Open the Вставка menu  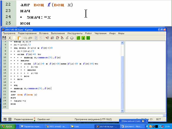pyautogui.click(x=44, y=33)
